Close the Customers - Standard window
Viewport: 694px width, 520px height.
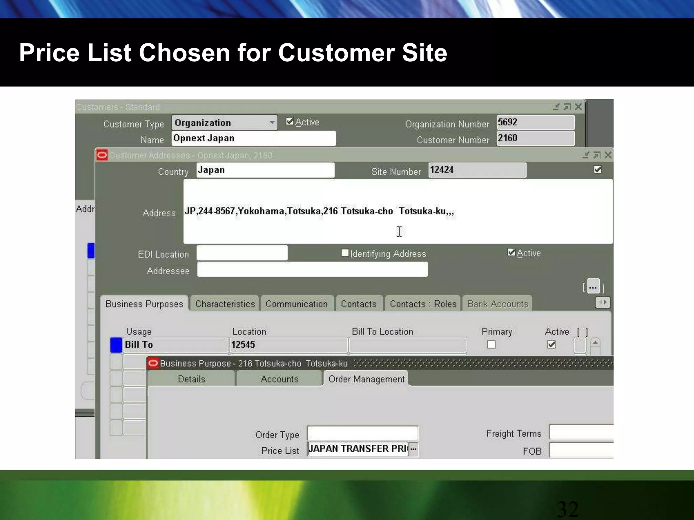point(578,107)
